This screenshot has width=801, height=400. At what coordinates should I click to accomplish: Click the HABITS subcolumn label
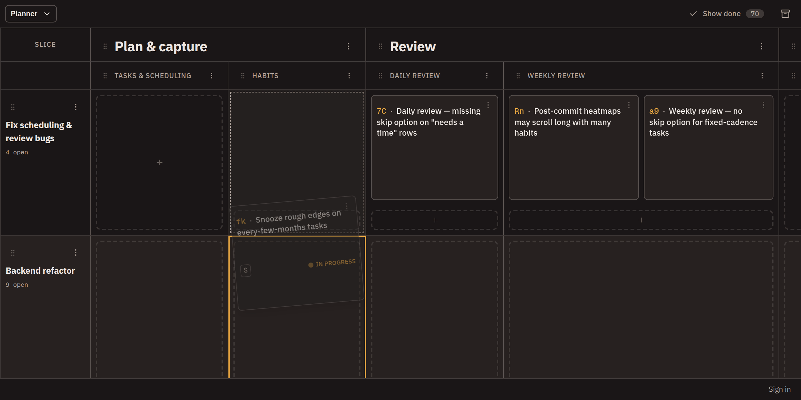point(265,76)
